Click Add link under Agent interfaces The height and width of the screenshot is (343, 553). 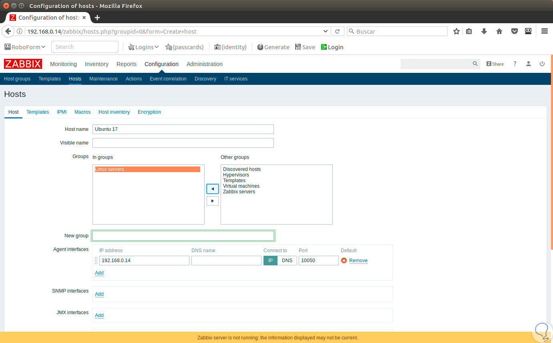pos(99,273)
